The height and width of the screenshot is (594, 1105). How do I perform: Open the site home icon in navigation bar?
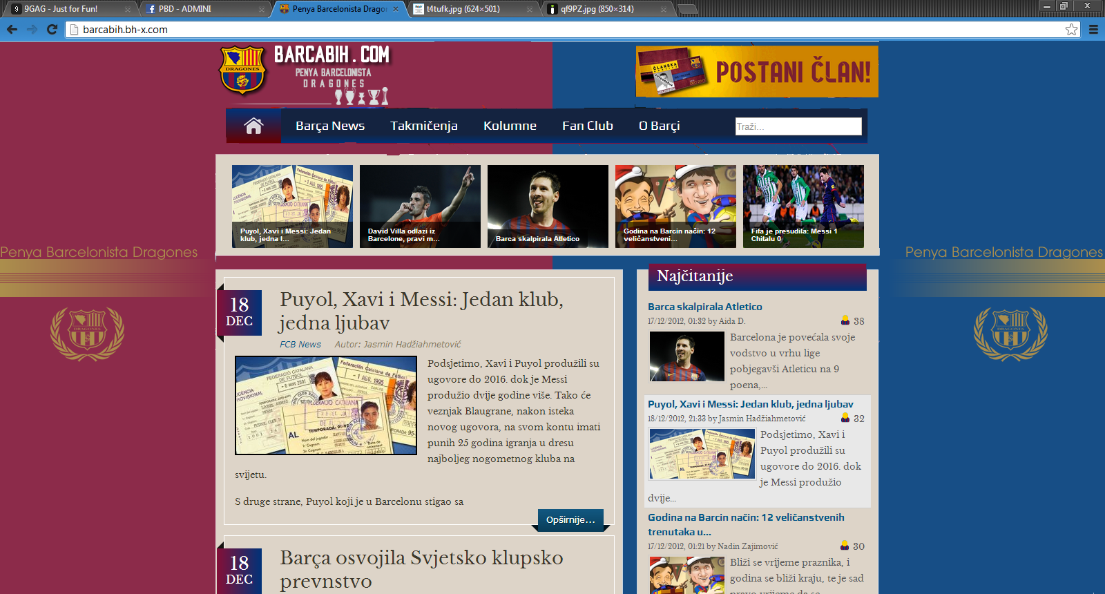[253, 126]
